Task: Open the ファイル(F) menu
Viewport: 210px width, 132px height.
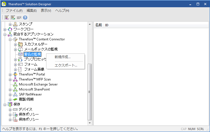Action: pos(14,11)
